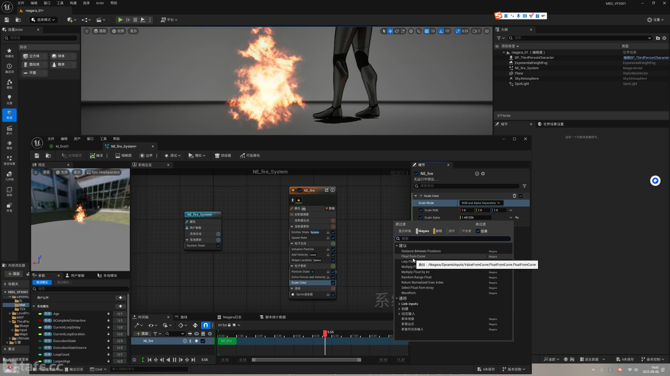Open outliner settings gear icon
The height and width of the screenshot is (376, 670).
[664, 38]
